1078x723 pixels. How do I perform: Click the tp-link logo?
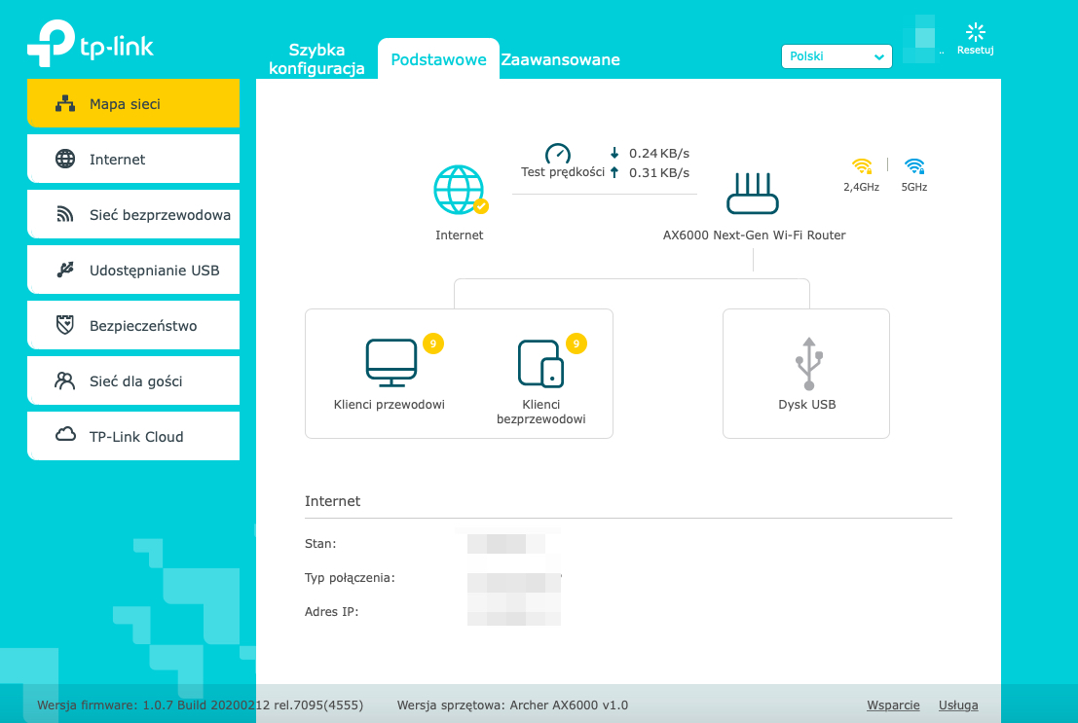pyautogui.click(x=91, y=46)
